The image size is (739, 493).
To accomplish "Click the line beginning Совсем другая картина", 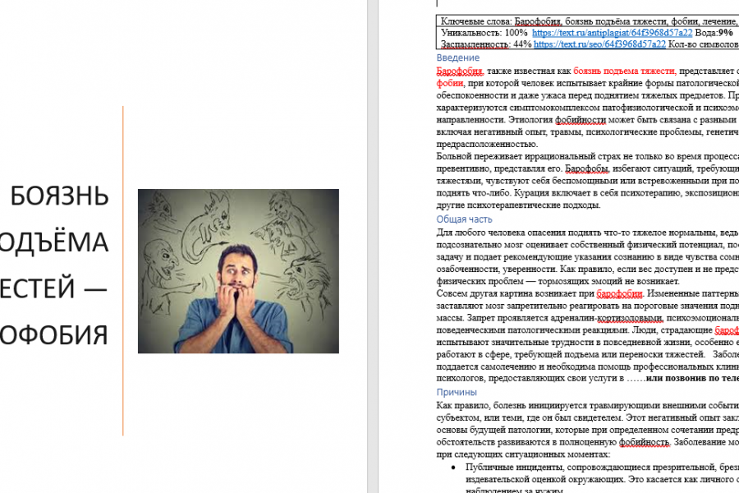I will click(x=588, y=293).
